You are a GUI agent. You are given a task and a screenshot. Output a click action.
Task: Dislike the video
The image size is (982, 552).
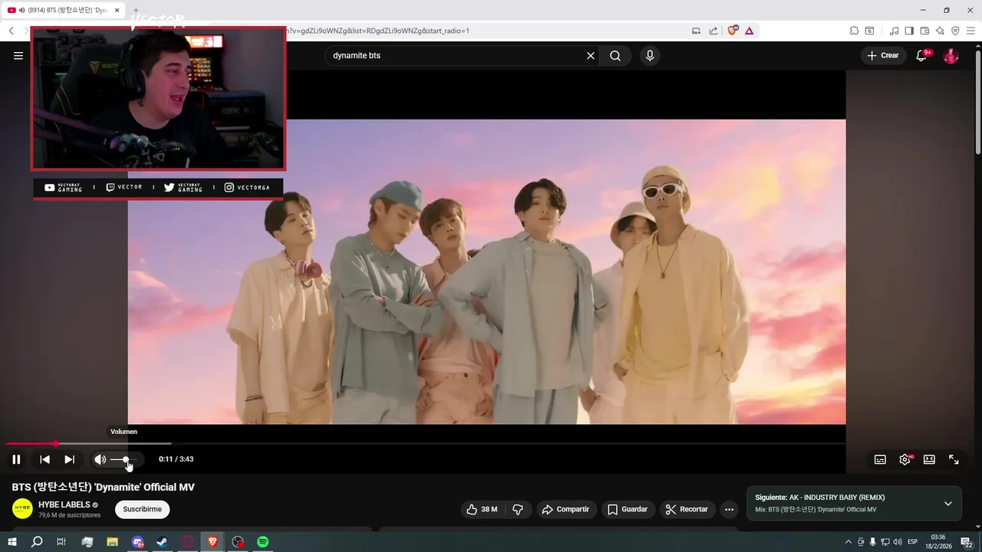point(518,509)
